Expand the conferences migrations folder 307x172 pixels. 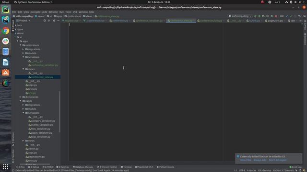pyautogui.click(x=24, y=49)
